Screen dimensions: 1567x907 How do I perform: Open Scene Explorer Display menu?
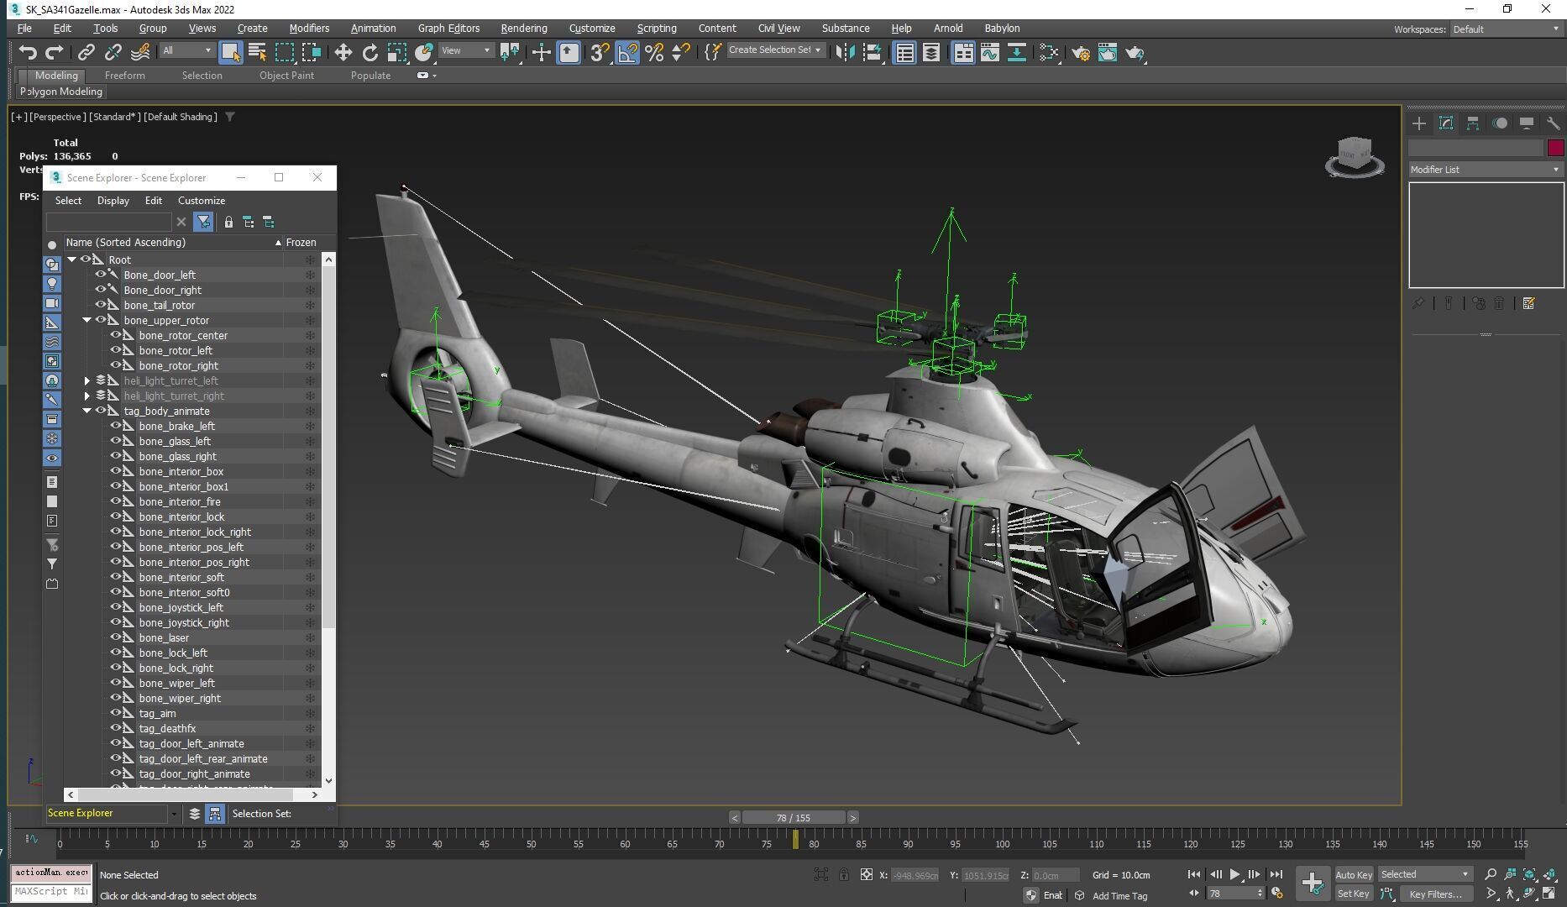(x=113, y=201)
